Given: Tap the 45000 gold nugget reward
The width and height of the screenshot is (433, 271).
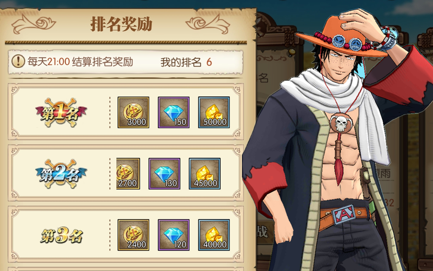Looking at the screenshot, I should [205, 174].
